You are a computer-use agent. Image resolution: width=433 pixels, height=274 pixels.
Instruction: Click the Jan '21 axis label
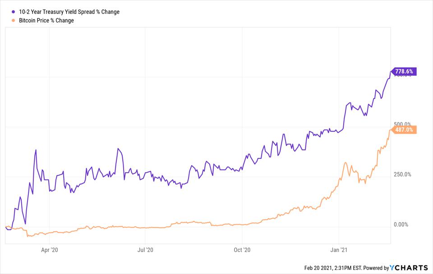pos(339,250)
